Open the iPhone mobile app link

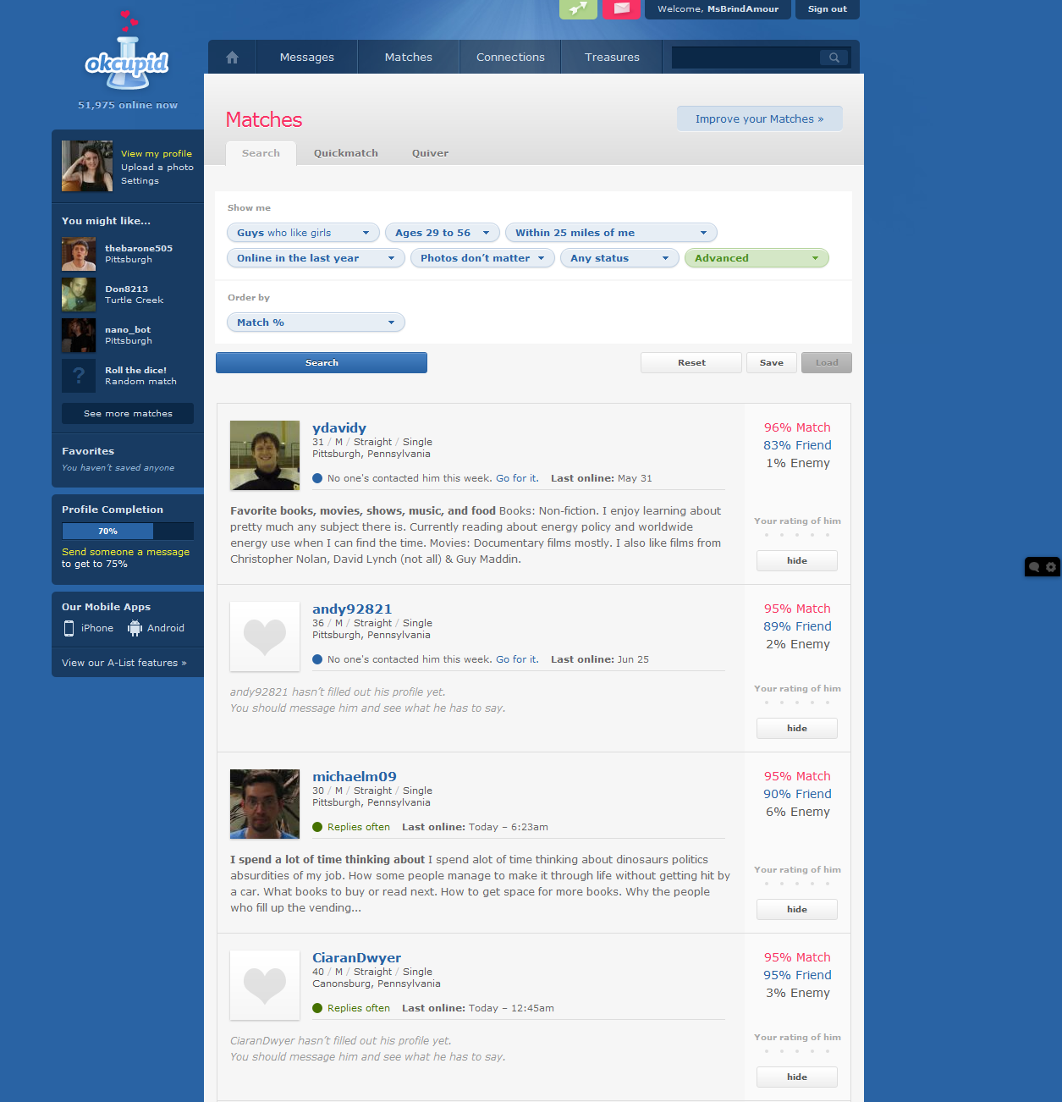click(89, 628)
